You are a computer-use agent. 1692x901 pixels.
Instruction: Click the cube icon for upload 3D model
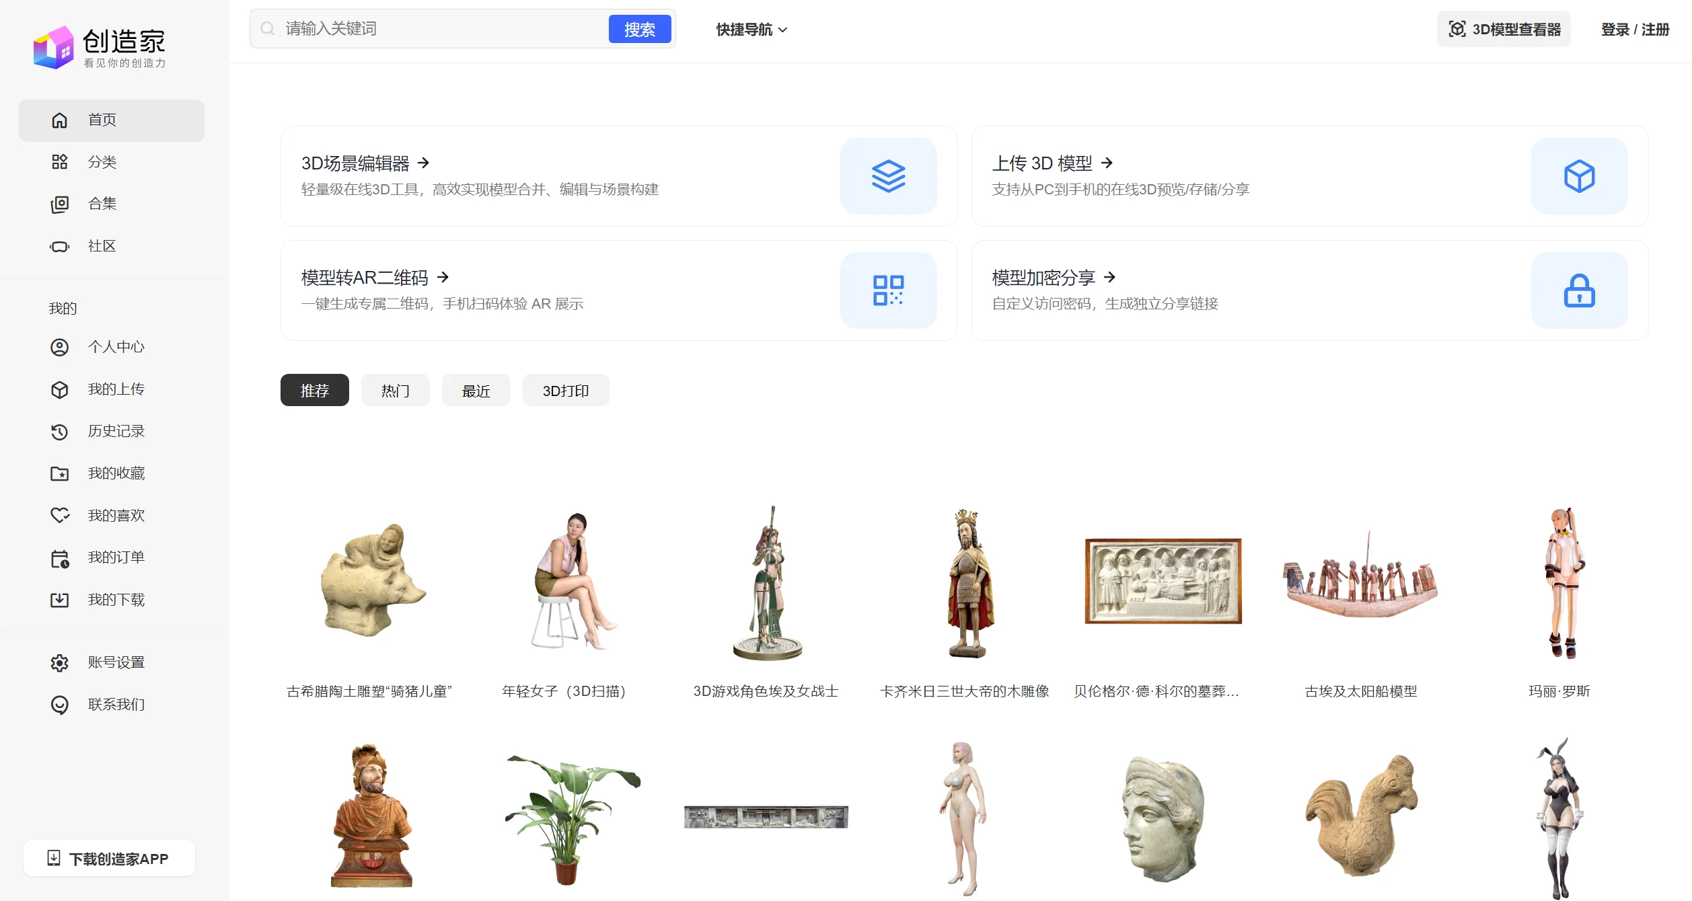[1578, 176]
